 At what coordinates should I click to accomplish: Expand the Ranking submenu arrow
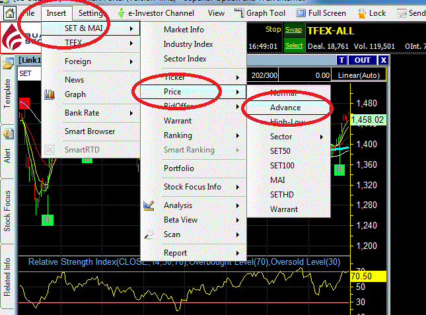238,135
